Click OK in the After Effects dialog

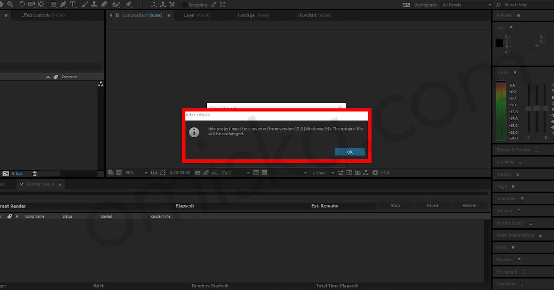(x=350, y=152)
